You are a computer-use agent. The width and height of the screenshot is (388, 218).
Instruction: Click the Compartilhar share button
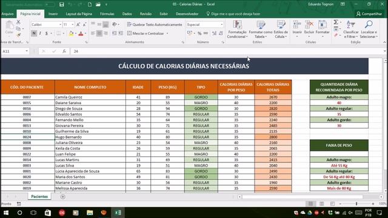click(x=369, y=14)
